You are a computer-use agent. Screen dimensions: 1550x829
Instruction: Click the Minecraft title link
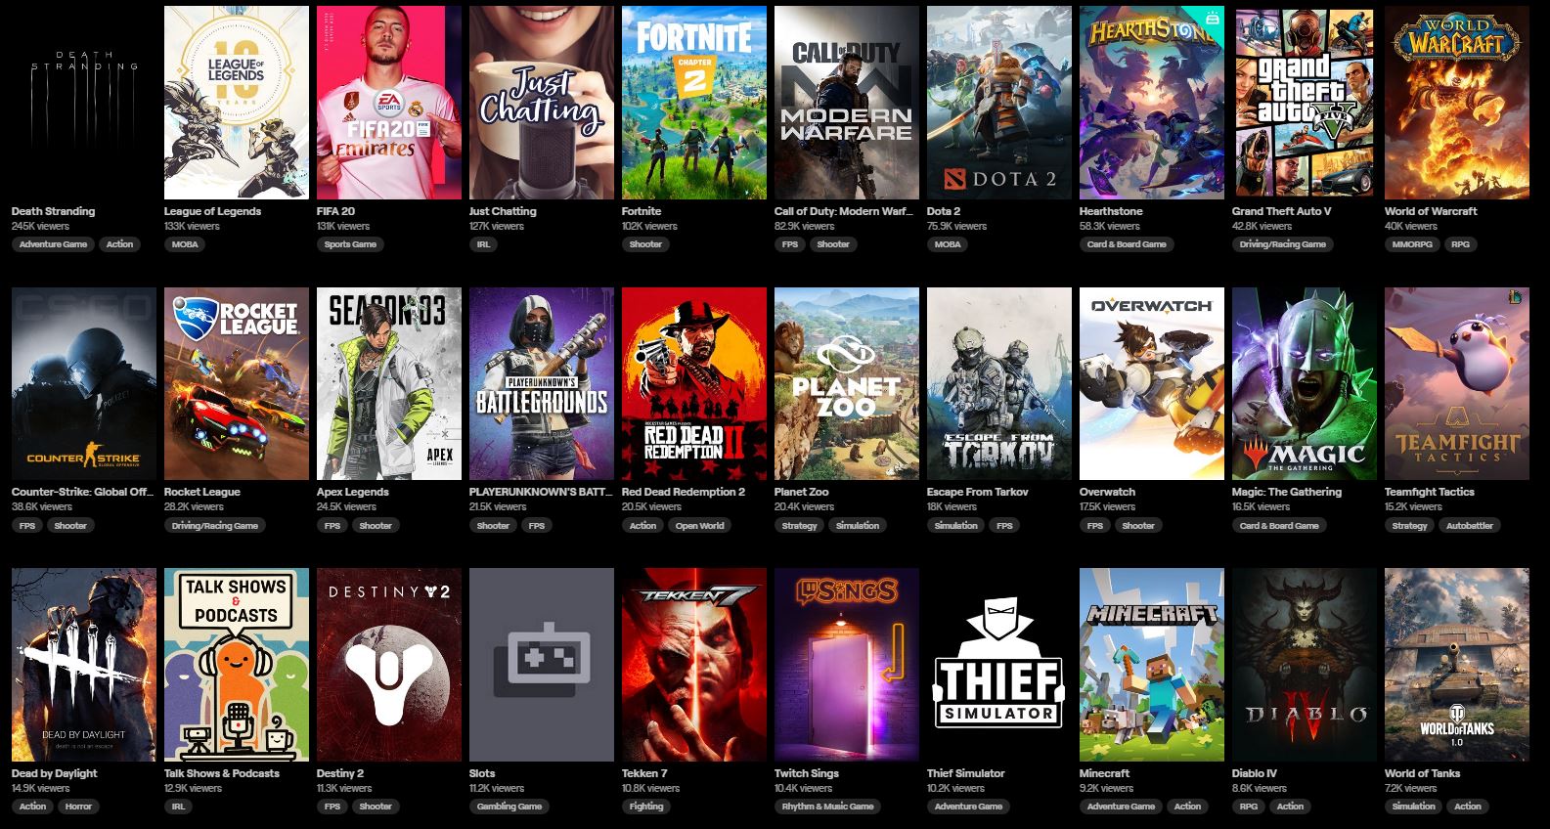(x=1104, y=773)
